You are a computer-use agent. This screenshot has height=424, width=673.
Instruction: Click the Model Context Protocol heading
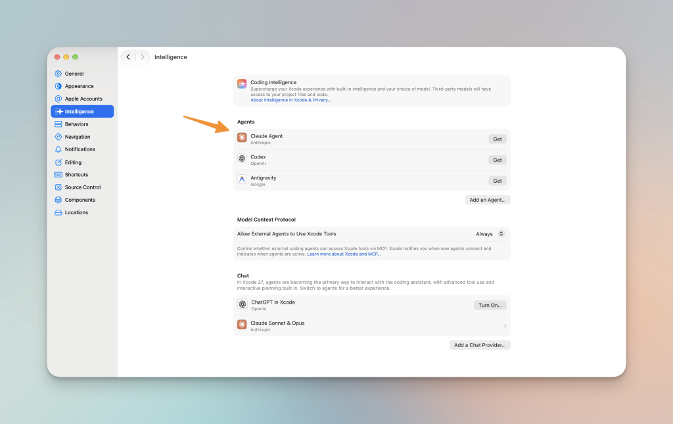click(x=267, y=220)
